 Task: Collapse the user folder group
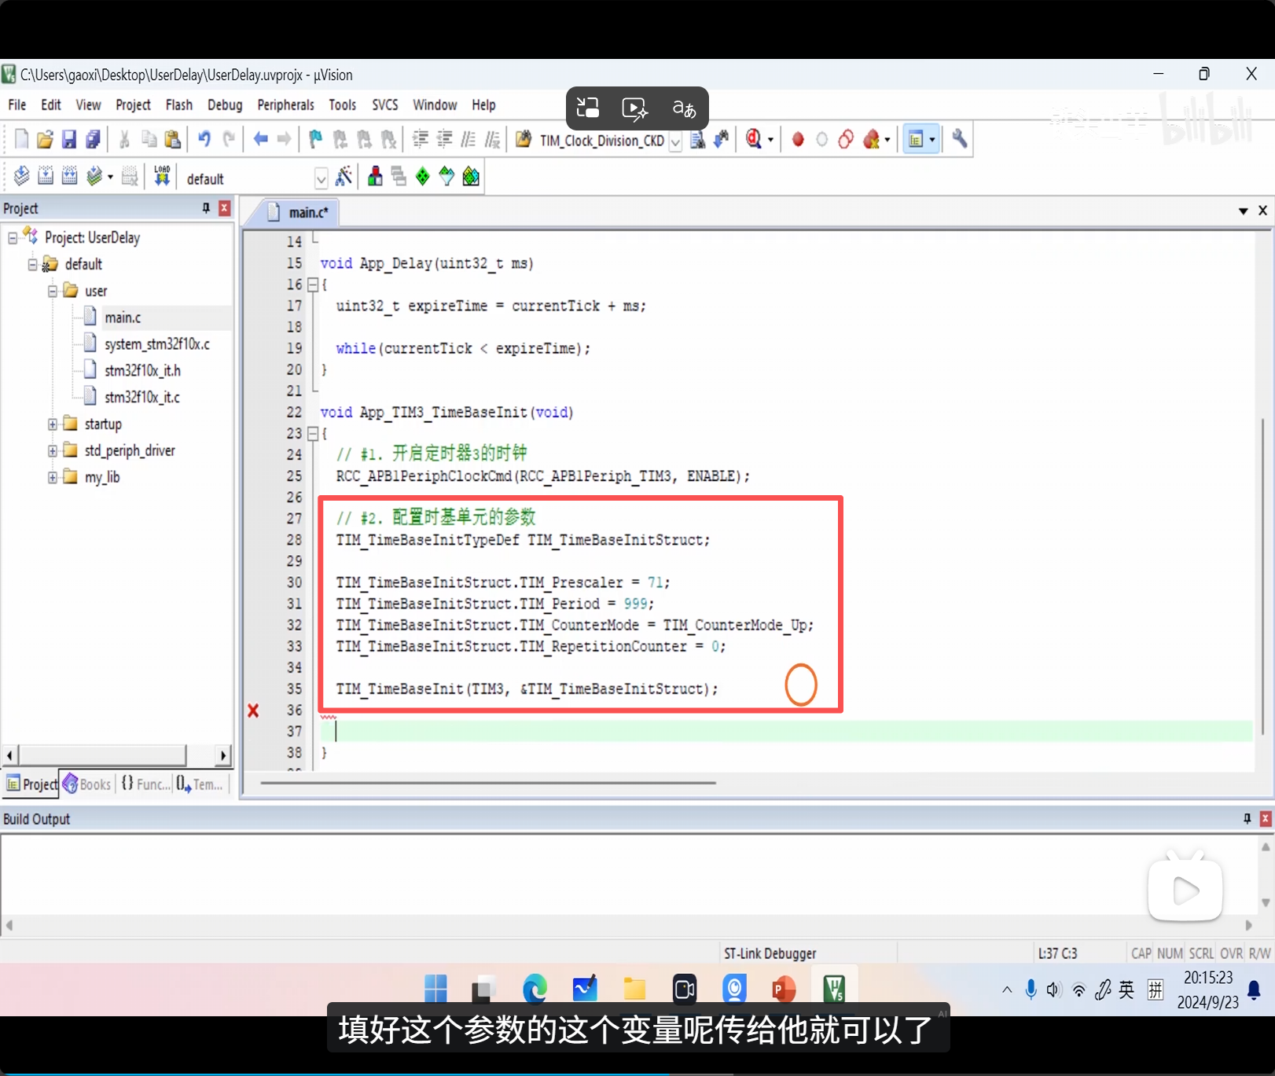tap(53, 291)
